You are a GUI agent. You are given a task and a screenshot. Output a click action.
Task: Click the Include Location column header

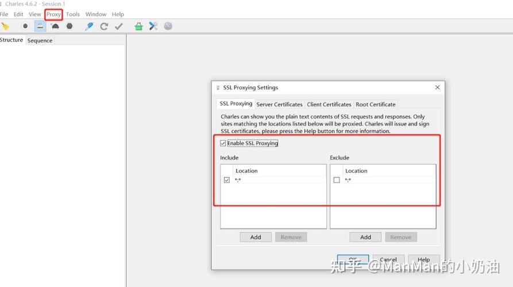point(279,170)
